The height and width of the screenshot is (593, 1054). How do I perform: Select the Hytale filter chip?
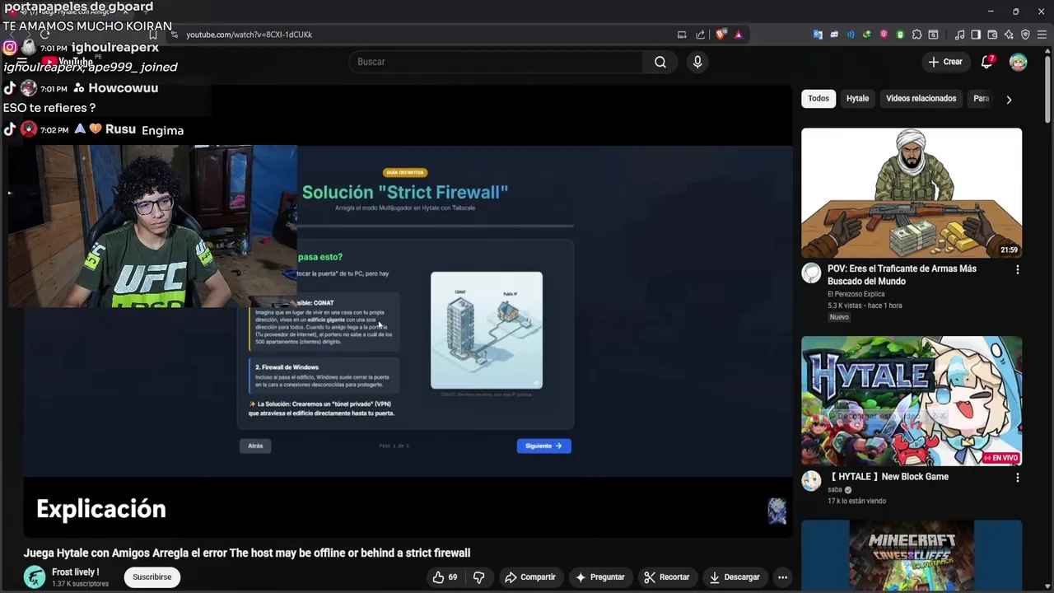[x=857, y=99]
